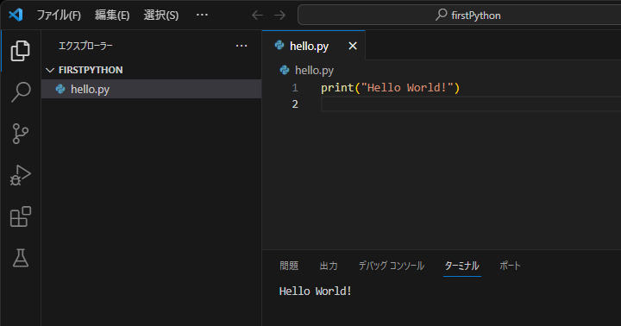
Task: Go forward with the right arrow
Action: tap(280, 15)
